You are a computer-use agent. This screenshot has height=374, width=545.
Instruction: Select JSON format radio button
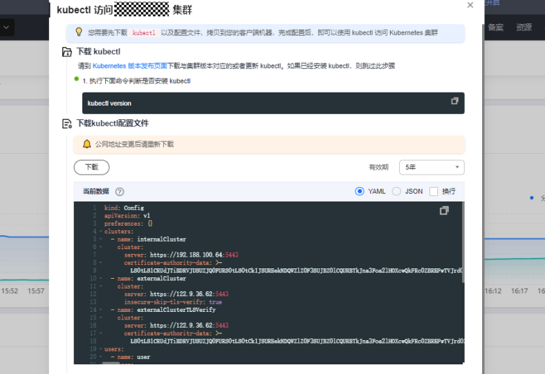pos(396,191)
